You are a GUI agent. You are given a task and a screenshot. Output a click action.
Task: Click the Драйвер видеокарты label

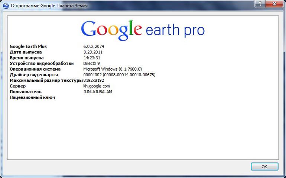pyautogui.click(x=34, y=75)
